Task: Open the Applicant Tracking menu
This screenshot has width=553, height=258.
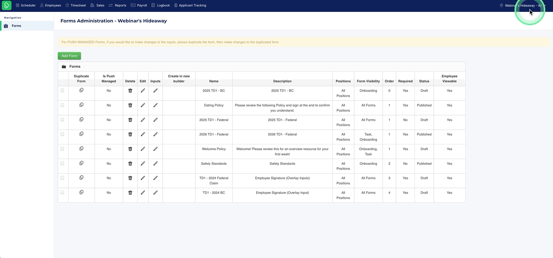Action: (x=190, y=5)
